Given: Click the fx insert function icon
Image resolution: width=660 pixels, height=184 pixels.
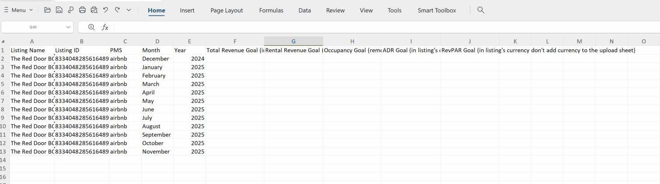Looking at the screenshot, I should pos(105,27).
